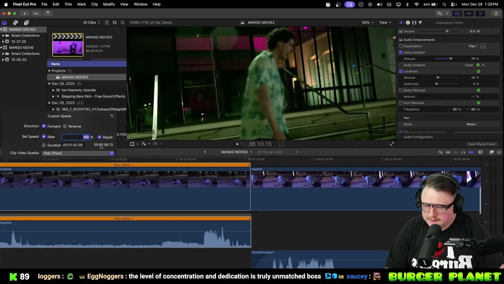Show the Libraries sidebar clapperboard icon

pyautogui.click(x=4, y=22)
